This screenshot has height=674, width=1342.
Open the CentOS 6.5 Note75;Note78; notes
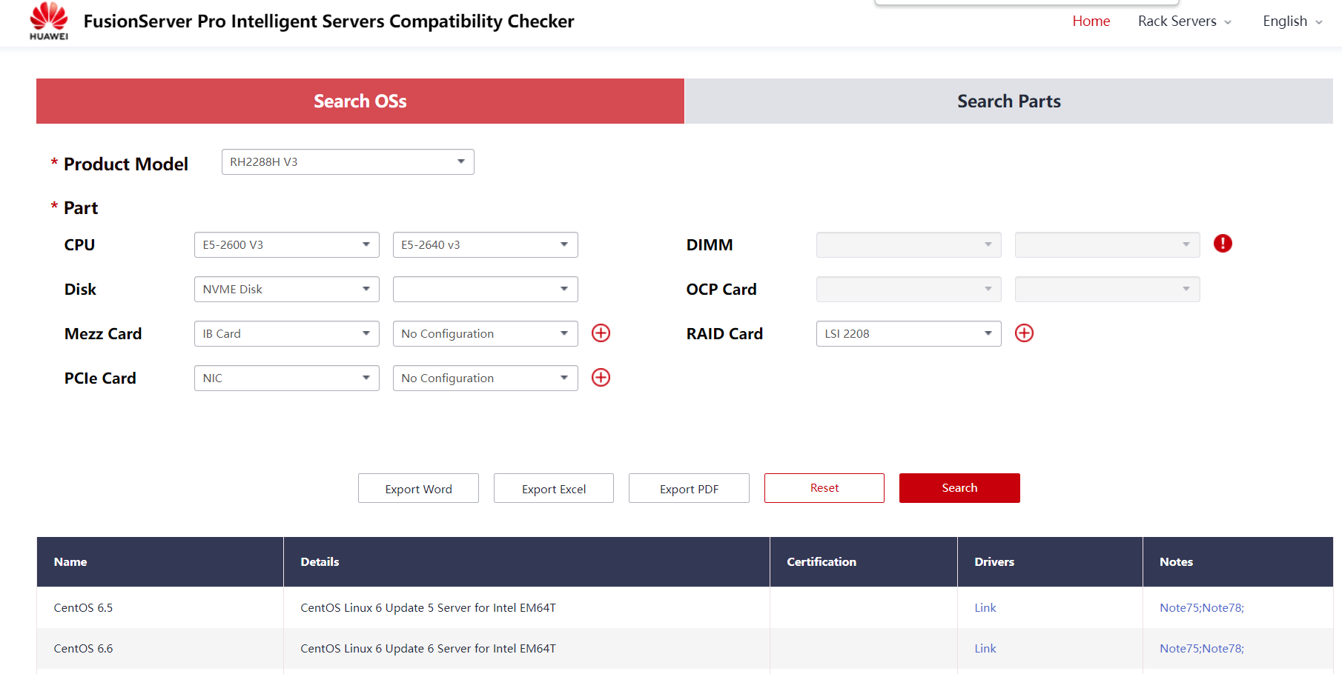click(x=1201, y=608)
